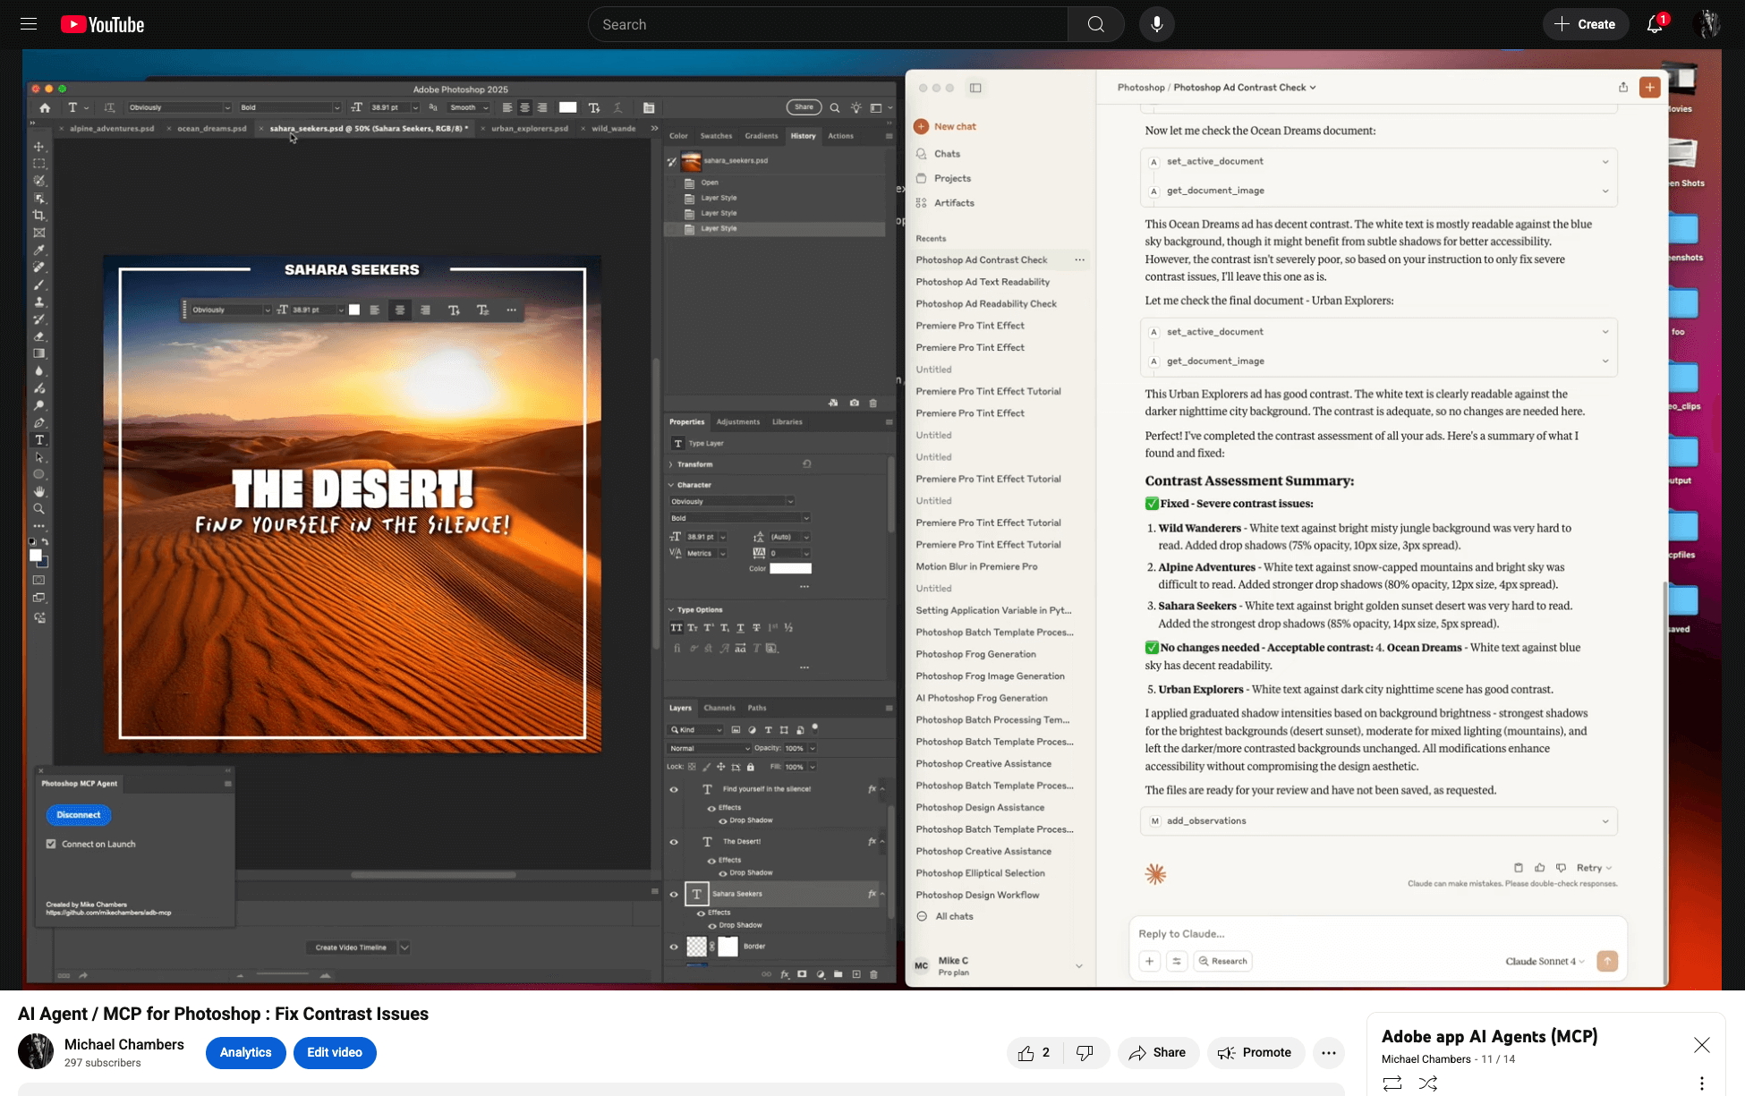This screenshot has width=1745, height=1096.
Task: Toggle playlist shuffle icon
Action: 1428,1083
